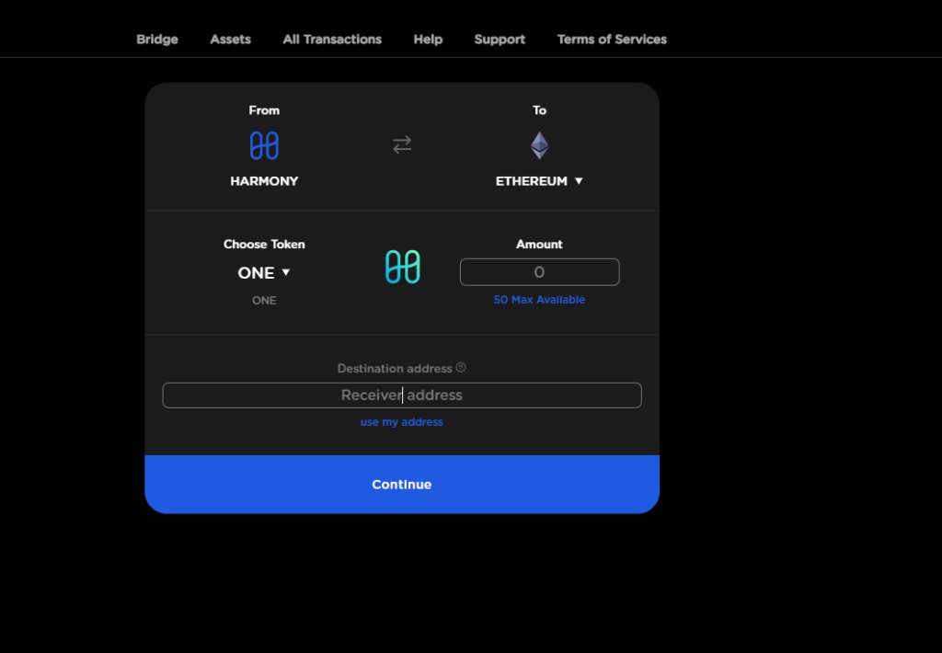The width and height of the screenshot is (942, 653).
Task: Click the Harmony network logo
Action: pyautogui.click(x=264, y=144)
